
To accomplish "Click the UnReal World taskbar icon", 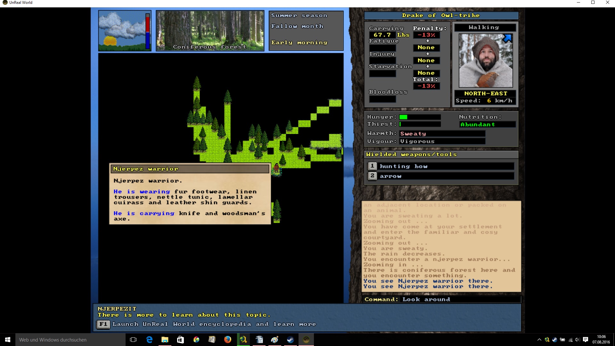I will click(x=306, y=340).
